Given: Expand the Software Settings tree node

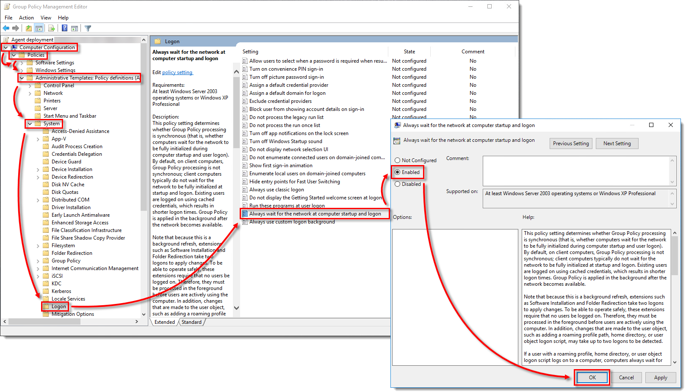Looking at the screenshot, I should pos(22,63).
